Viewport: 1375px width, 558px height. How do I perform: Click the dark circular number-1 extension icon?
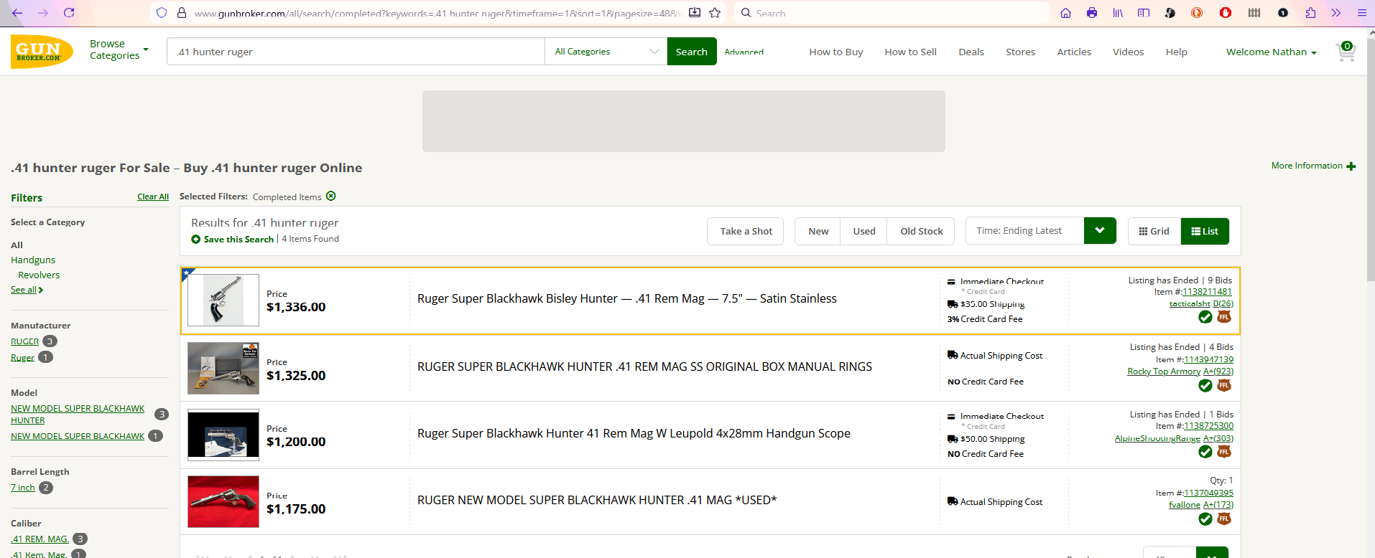[1283, 13]
